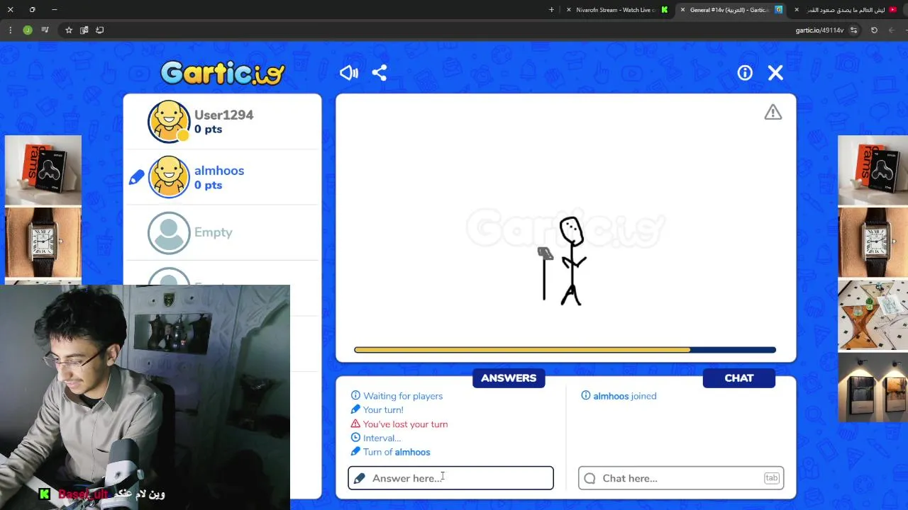This screenshot has width=908, height=510.
Task: Click the translate page icon
Action: click(x=84, y=30)
